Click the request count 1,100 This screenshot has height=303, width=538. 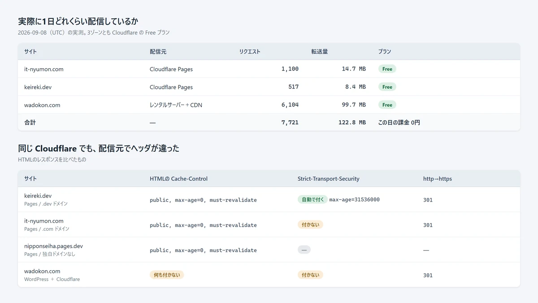click(x=290, y=69)
